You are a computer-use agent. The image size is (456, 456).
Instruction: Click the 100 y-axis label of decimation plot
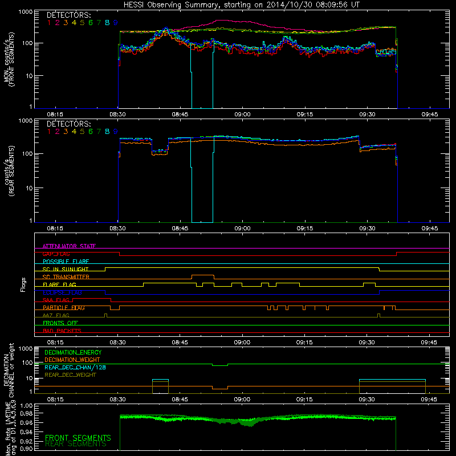(x=27, y=363)
